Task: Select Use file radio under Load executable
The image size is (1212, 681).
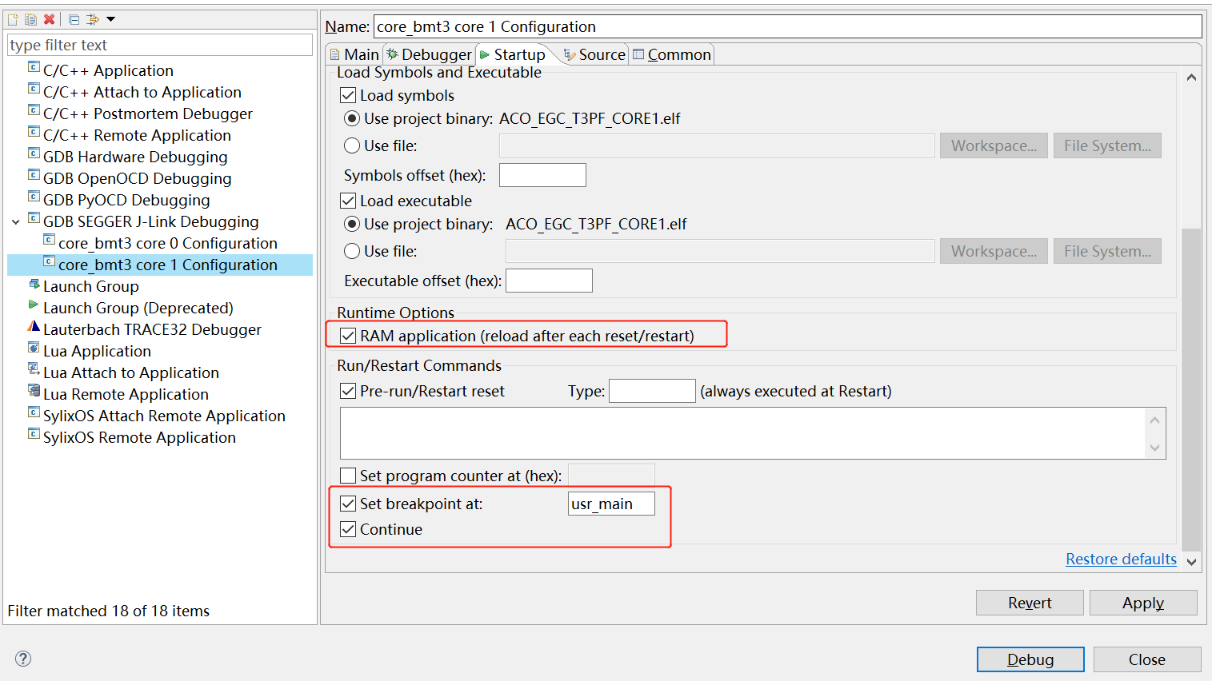Action: (352, 251)
